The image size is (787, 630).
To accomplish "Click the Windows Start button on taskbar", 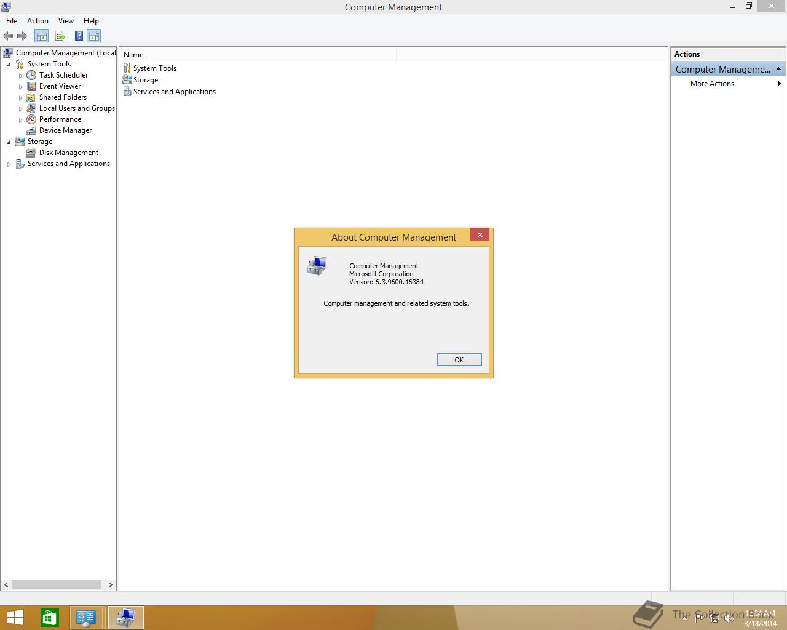I will [15, 618].
